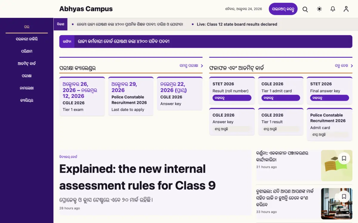Viewport: 358px width, 223px height.
Task: Open ସରକାରୀ ଚାକିରି in the sidebar
Action: (x=27, y=39)
